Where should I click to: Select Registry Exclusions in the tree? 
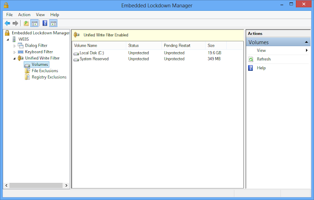coord(49,77)
